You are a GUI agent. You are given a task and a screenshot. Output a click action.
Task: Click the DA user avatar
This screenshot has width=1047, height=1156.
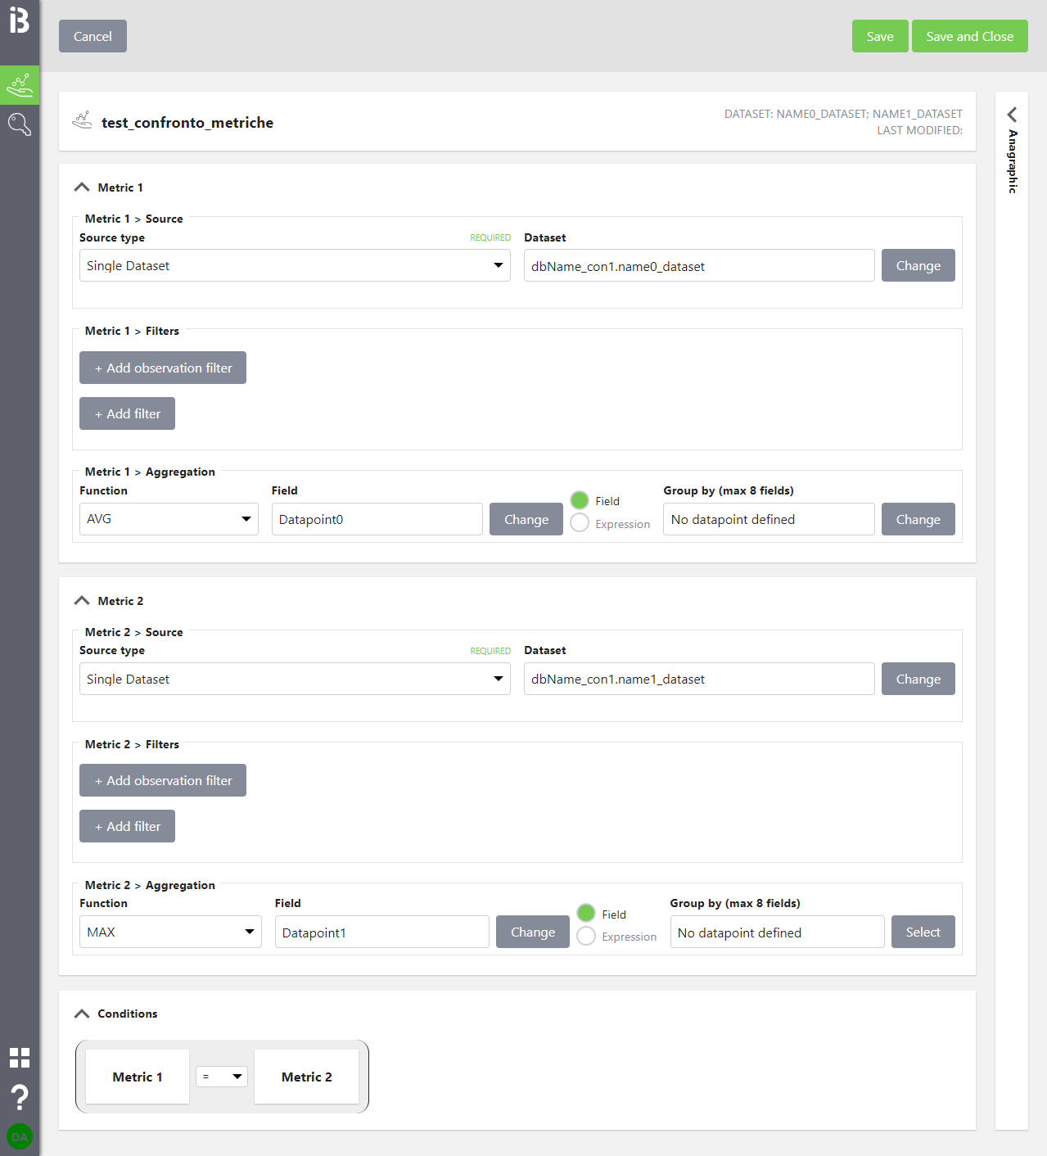click(x=20, y=1136)
